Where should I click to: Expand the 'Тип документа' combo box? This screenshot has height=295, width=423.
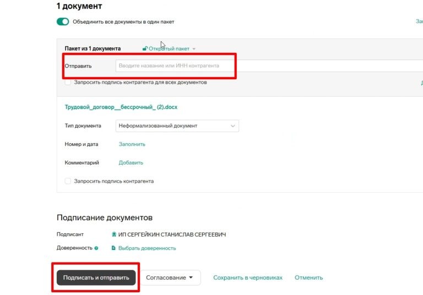pos(177,125)
